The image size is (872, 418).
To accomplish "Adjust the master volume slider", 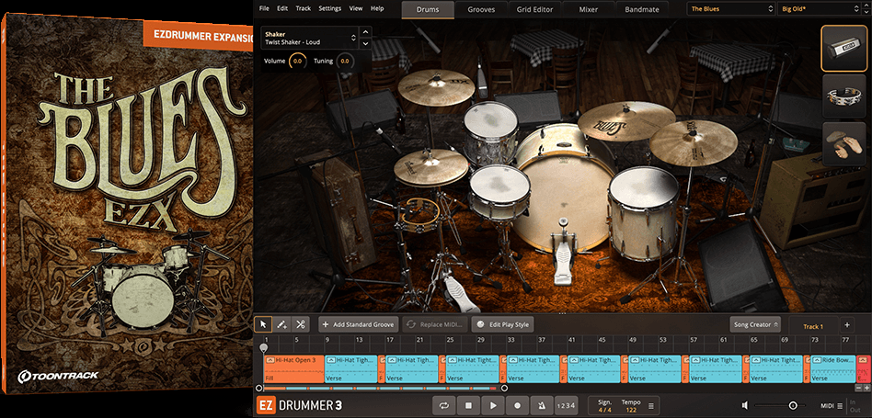I will pos(793,406).
